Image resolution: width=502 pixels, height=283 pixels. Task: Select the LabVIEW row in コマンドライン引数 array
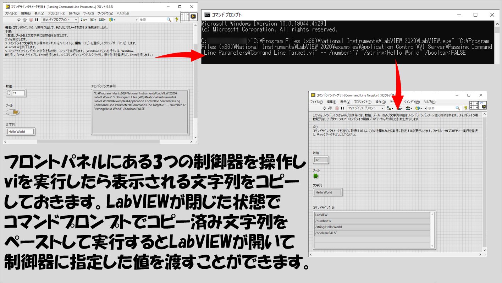click(x=372, y=215)
